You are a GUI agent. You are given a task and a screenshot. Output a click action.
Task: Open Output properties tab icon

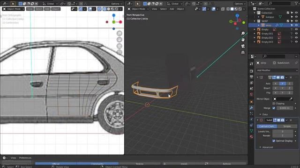(251, 77)
